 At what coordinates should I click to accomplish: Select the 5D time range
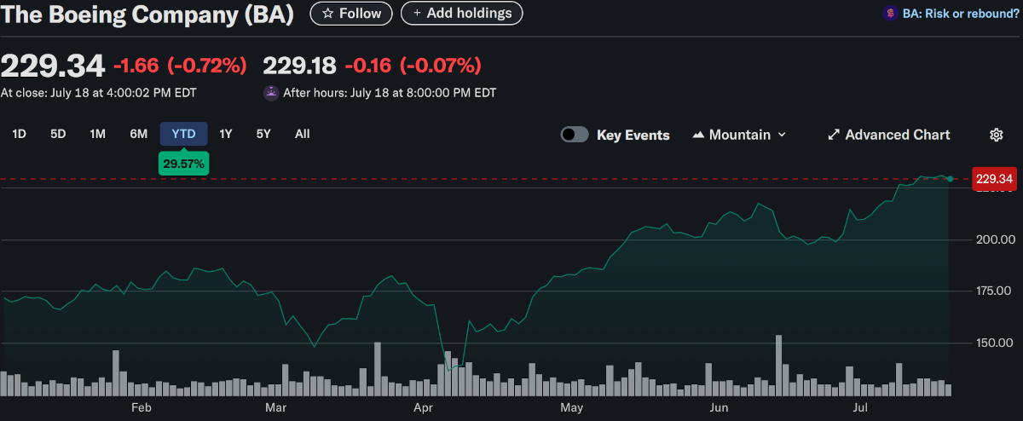tap(58, 134)
